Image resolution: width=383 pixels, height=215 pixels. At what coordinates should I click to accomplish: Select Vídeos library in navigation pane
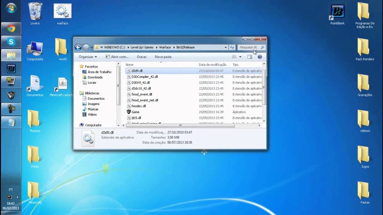click(x=92, y=115)
